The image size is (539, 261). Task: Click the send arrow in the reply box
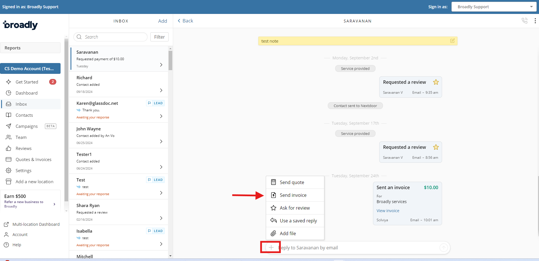443,248
